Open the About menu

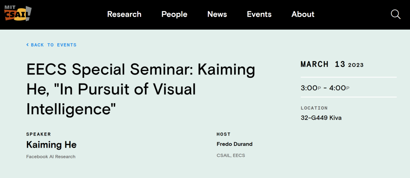tap(303, 14)
